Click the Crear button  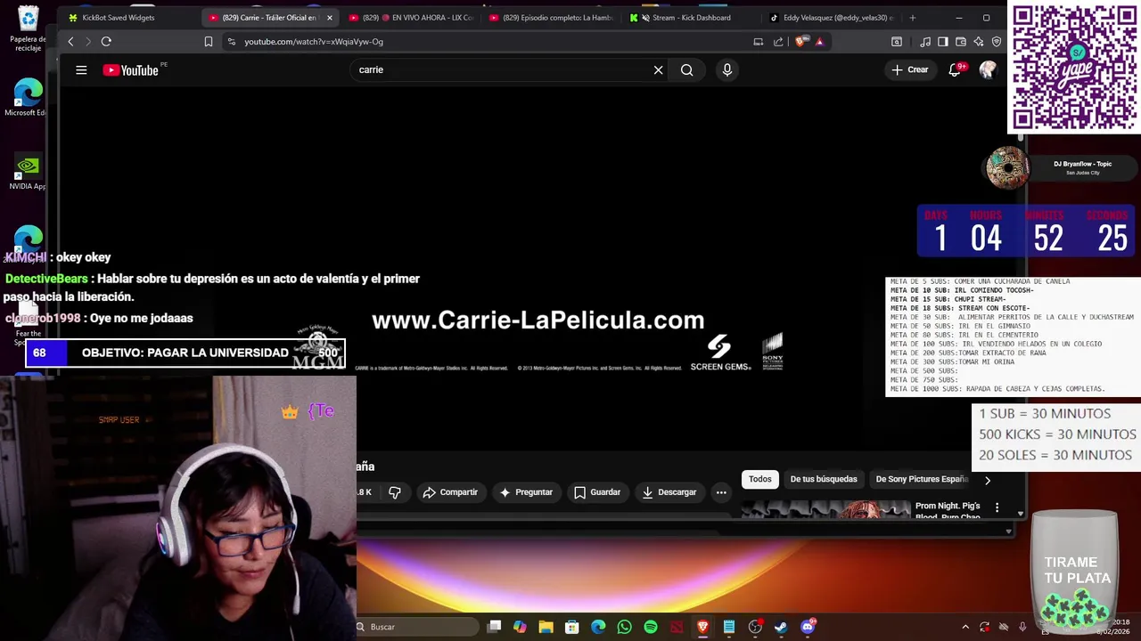[910, 70]
